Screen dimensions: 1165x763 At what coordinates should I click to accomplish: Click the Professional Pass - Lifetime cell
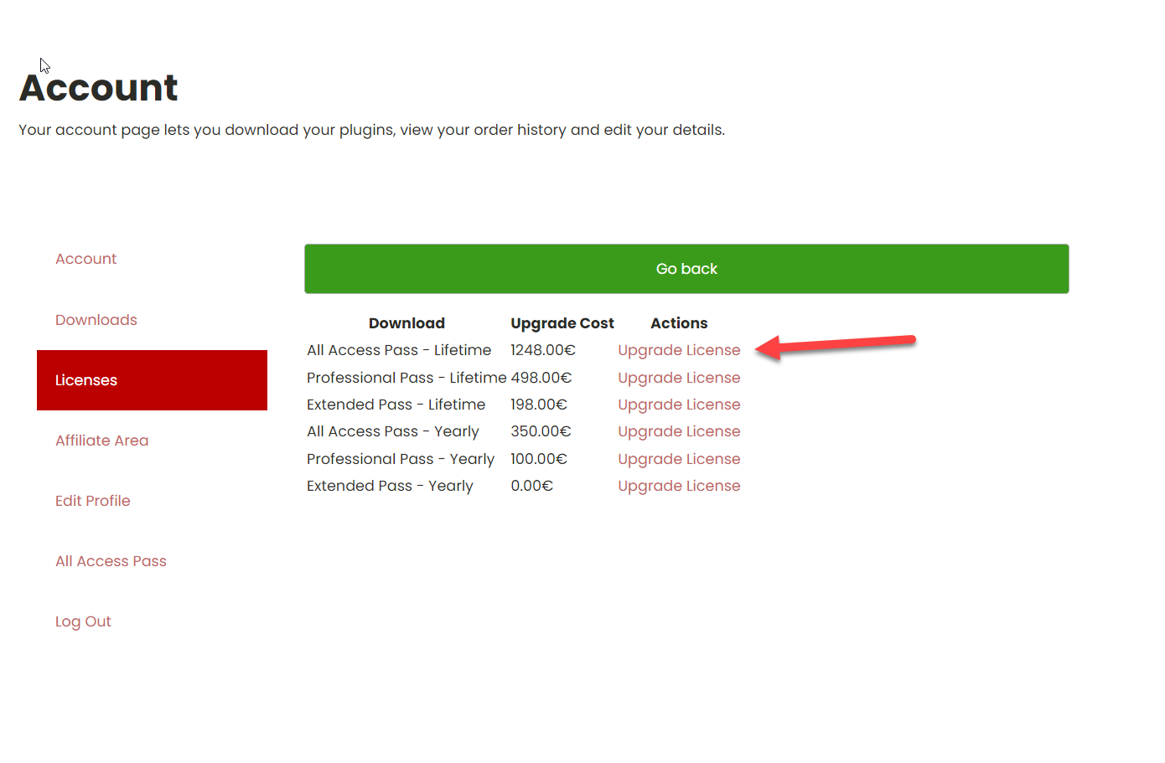point(406,378)
